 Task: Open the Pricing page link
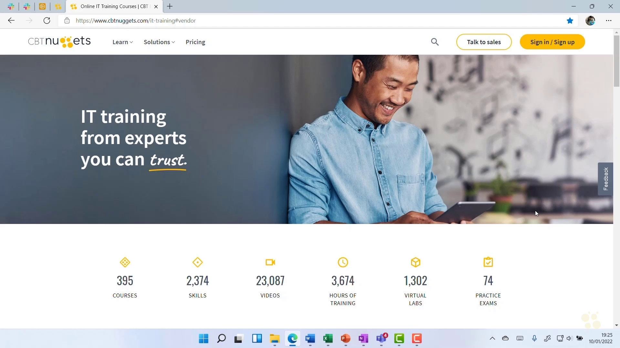point(195,42)
